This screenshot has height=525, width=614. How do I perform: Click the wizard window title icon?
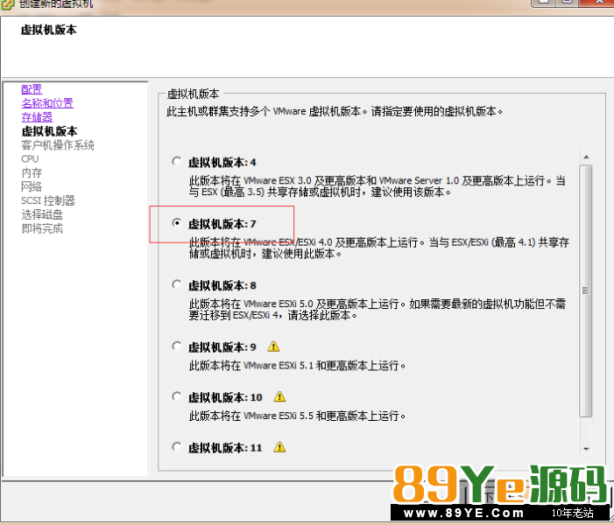[x=7, y=4]
